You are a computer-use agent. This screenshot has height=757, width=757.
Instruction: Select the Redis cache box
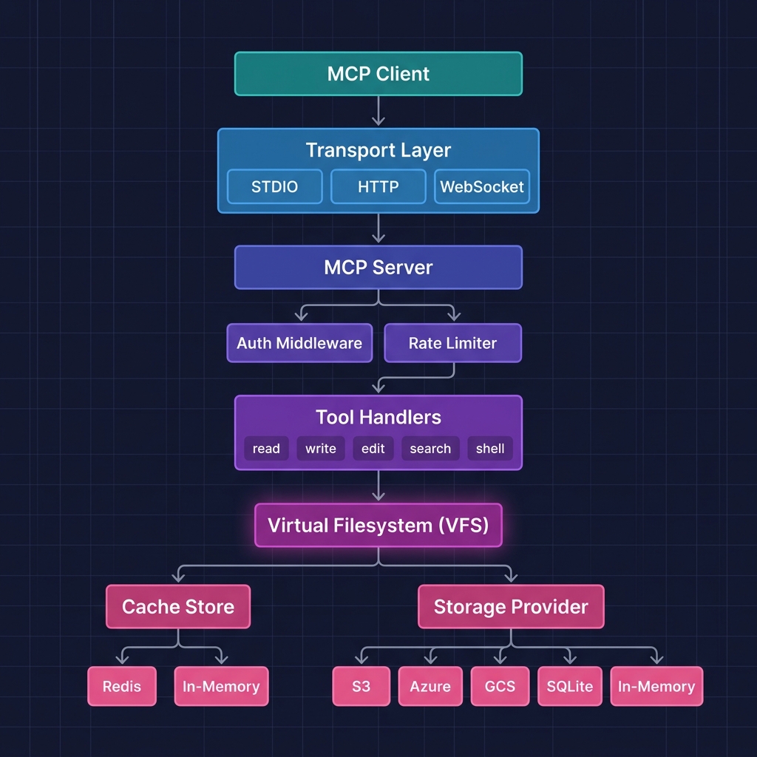[122, 687]
